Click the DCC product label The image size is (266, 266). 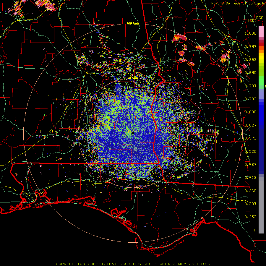(x=260, y=18)
